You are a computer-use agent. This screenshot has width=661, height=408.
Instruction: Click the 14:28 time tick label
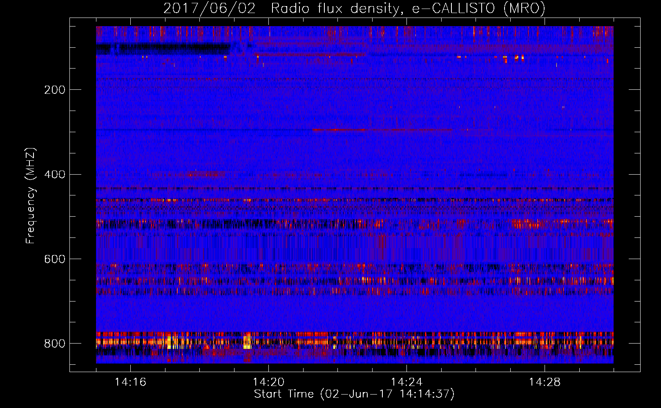click(x=545, y=382)
